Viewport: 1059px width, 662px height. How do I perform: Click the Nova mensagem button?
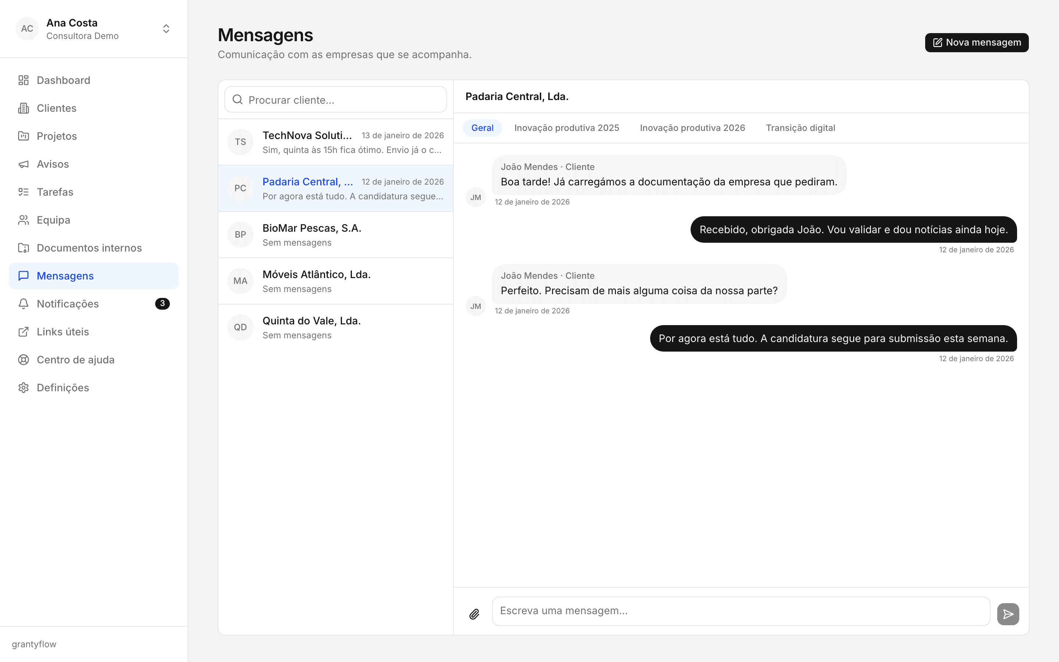[x=976, y=42]
